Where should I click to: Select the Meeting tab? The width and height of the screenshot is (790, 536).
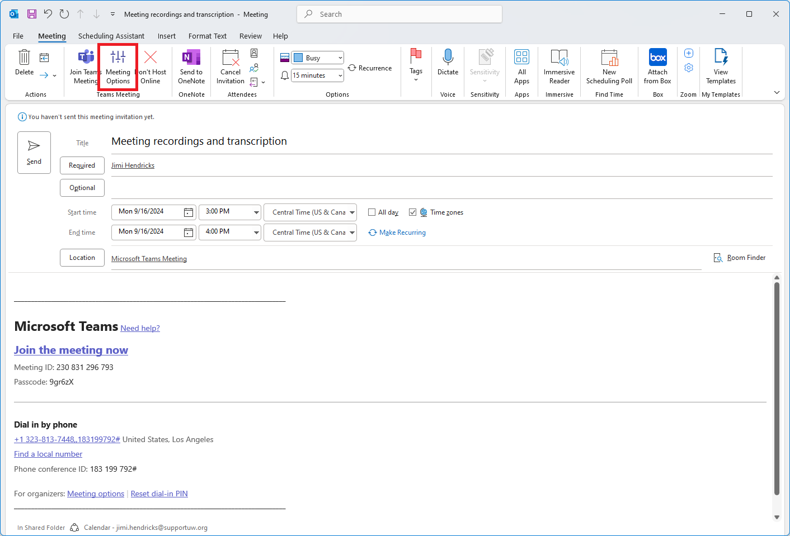tap(52, 36)
